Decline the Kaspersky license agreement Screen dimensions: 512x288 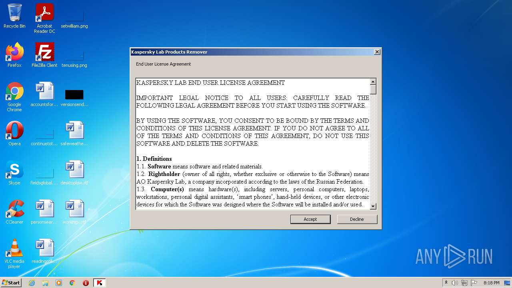point(357,219)
